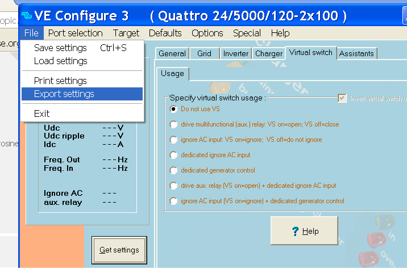
Task: Choose Export settings from File menu
Action: (82, 94)
